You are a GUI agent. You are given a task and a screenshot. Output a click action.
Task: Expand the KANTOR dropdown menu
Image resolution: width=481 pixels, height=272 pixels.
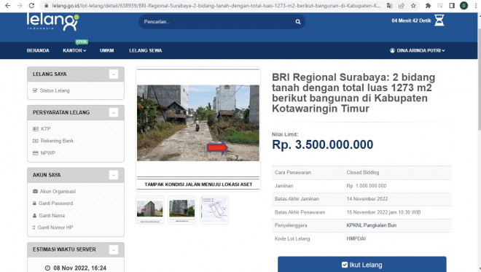(74, 50)
